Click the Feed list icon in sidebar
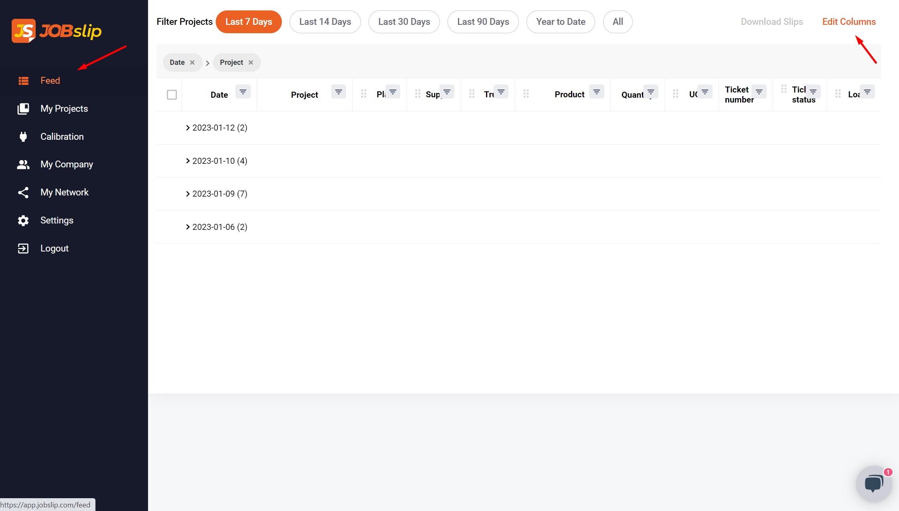The width and height of the screenshot is (899, 511). pos(23,80)
